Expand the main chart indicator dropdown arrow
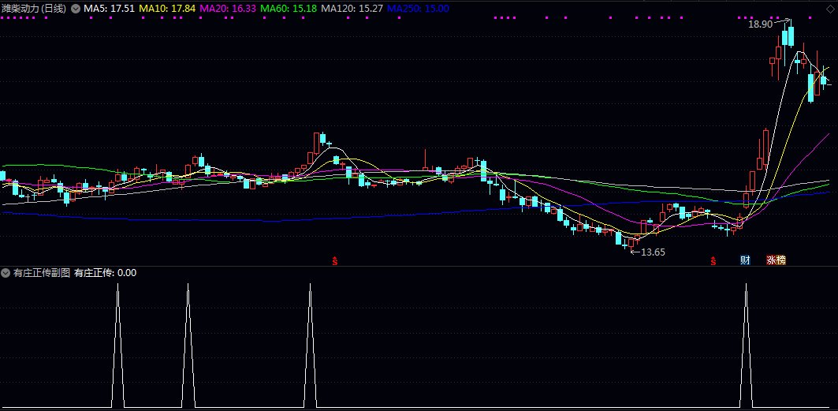This screenshot has width=838, height=411. pos(76,8)
